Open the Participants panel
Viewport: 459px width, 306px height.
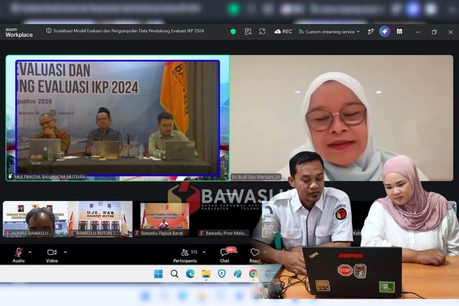[185, 255]
